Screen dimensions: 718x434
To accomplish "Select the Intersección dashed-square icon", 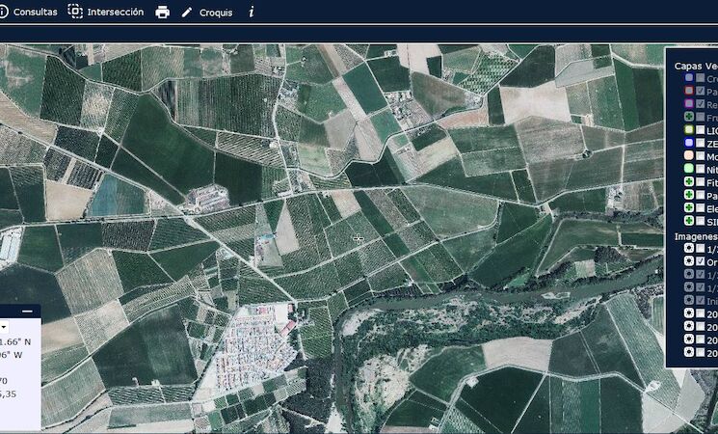I will pyautogui.click(x=75, y=12).
